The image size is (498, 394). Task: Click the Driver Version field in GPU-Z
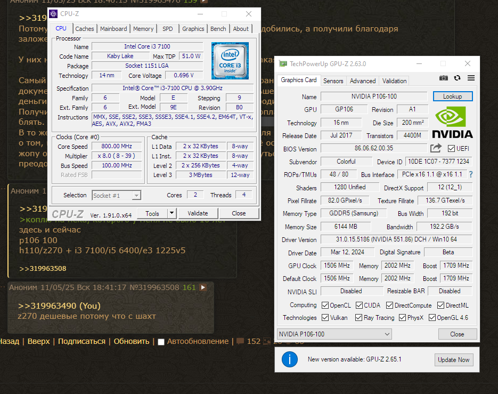click(x=396, y=239)
